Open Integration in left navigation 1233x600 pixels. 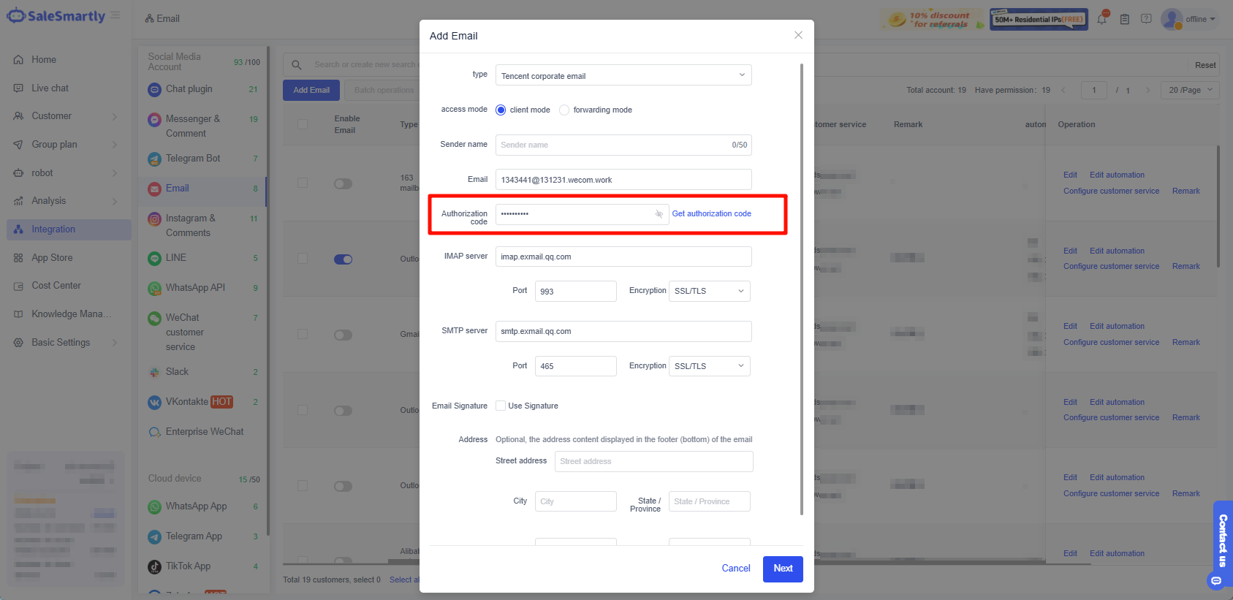[x=53, y=229]
